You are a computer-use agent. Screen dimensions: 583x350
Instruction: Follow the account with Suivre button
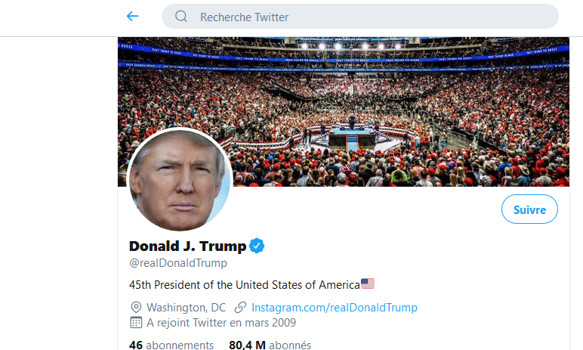(529, 209)
